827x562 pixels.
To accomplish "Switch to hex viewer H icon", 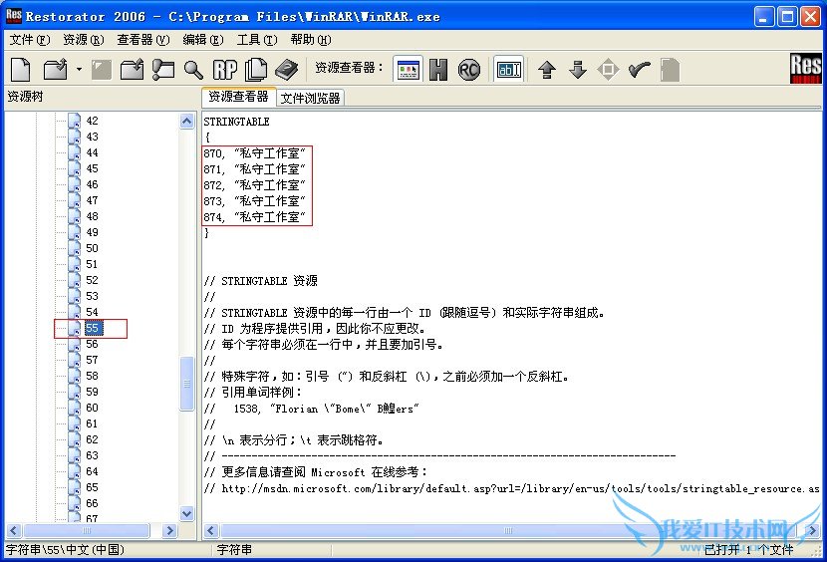I will point(438,69).
